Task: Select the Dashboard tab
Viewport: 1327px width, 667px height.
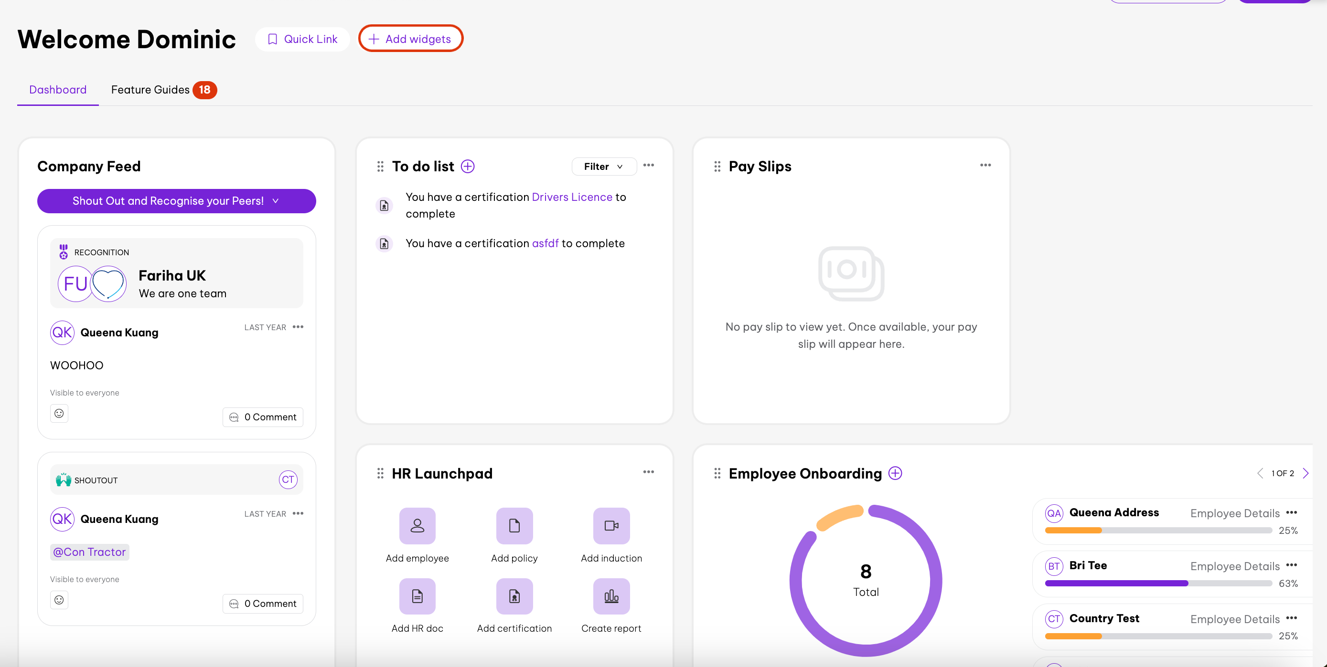Action: (58, 90)
